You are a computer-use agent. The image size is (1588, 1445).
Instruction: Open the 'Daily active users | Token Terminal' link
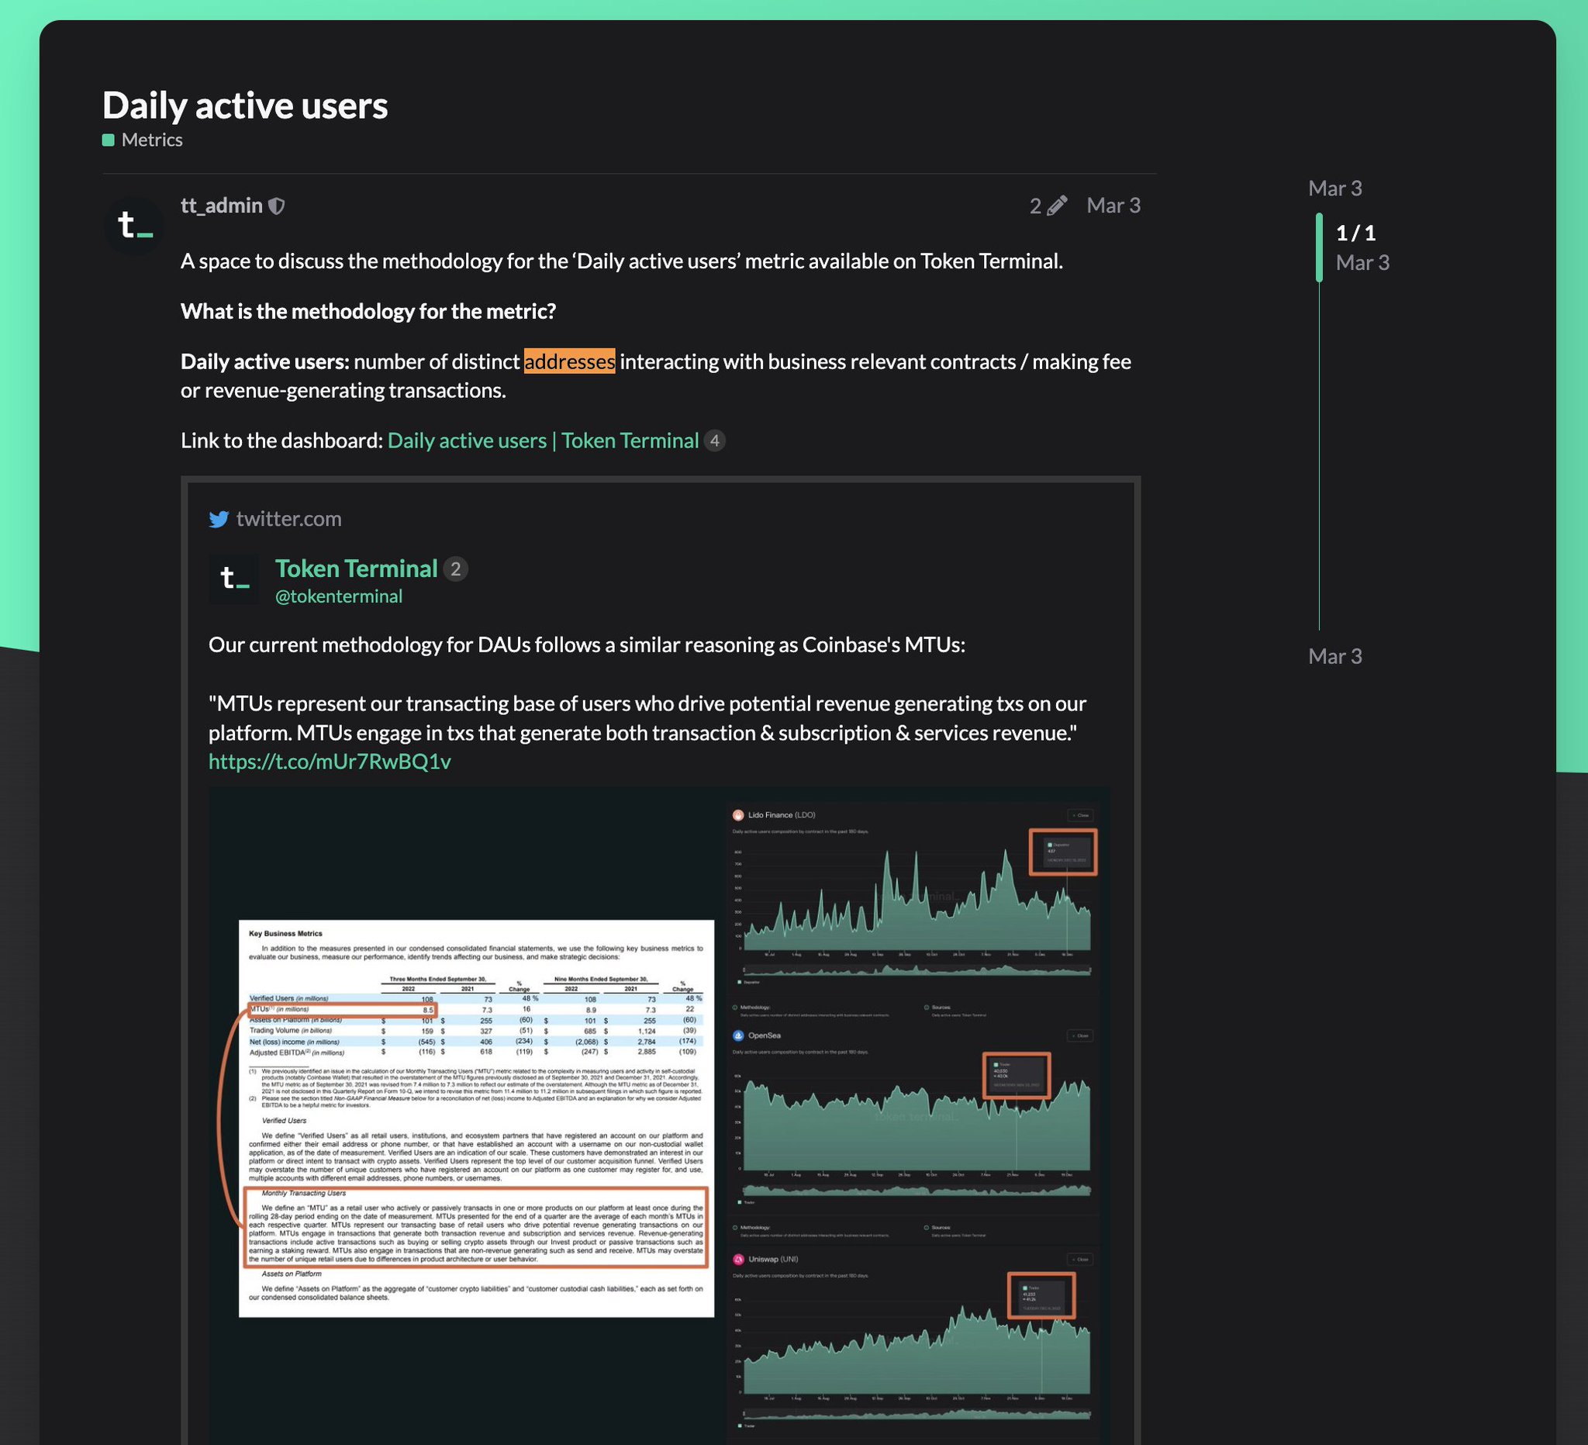click(x=544, y=441)
